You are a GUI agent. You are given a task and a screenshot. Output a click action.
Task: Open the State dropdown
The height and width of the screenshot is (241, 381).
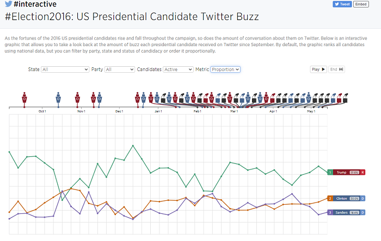[65, 69]
